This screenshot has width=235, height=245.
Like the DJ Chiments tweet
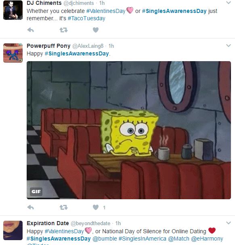96,30
